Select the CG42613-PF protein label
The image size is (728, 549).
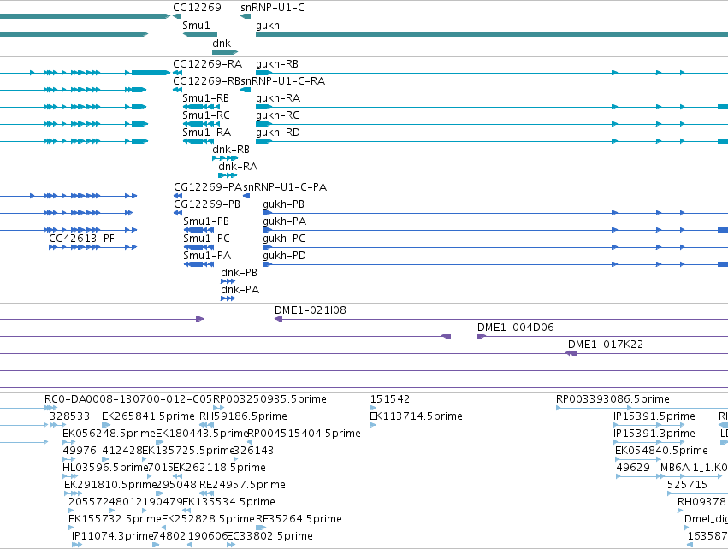(81, 238)
